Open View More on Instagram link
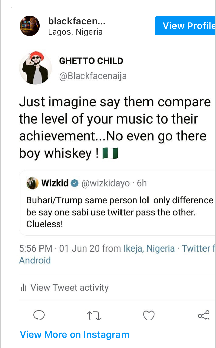216x348 pixels. point(74,335)
